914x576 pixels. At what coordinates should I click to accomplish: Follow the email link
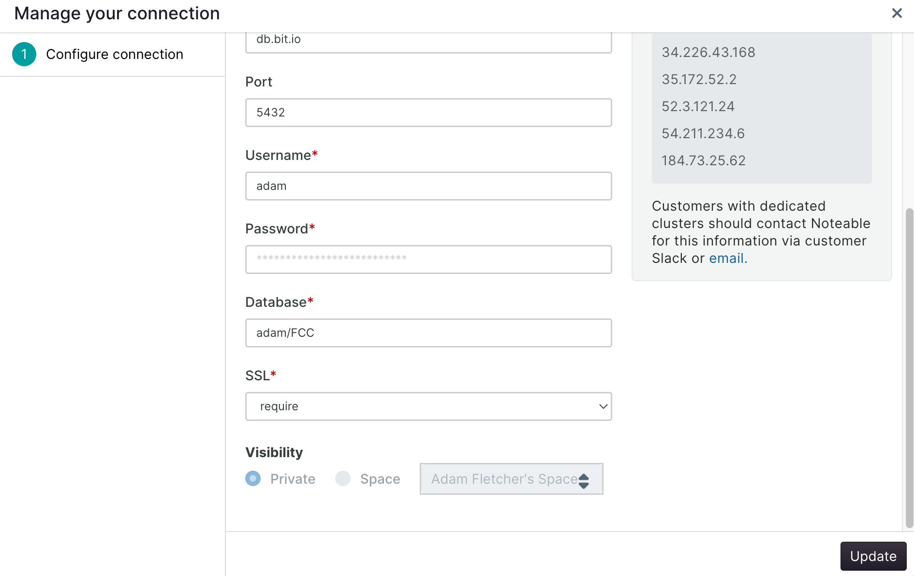(728, 259)
